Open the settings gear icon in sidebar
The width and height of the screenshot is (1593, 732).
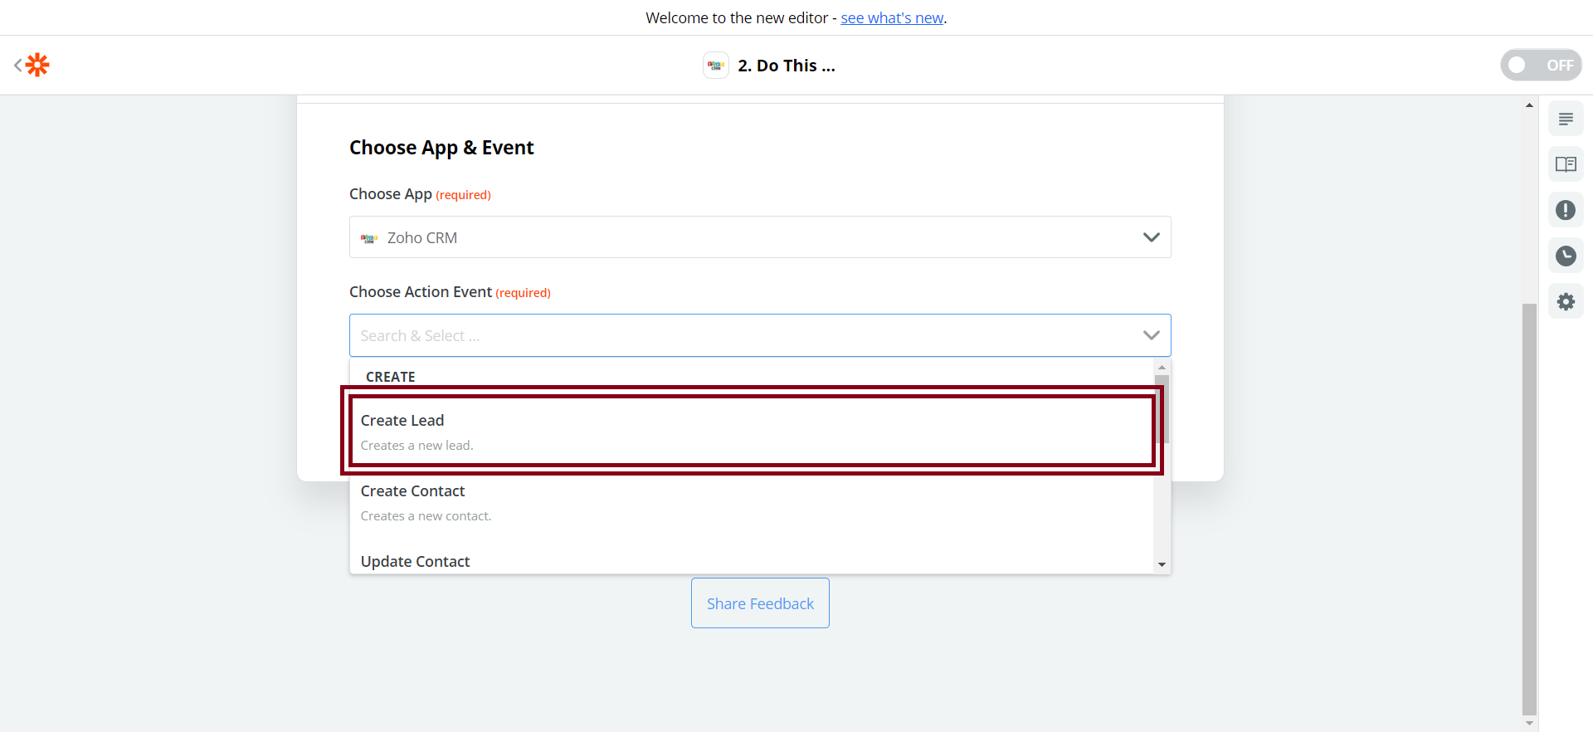1566,301
